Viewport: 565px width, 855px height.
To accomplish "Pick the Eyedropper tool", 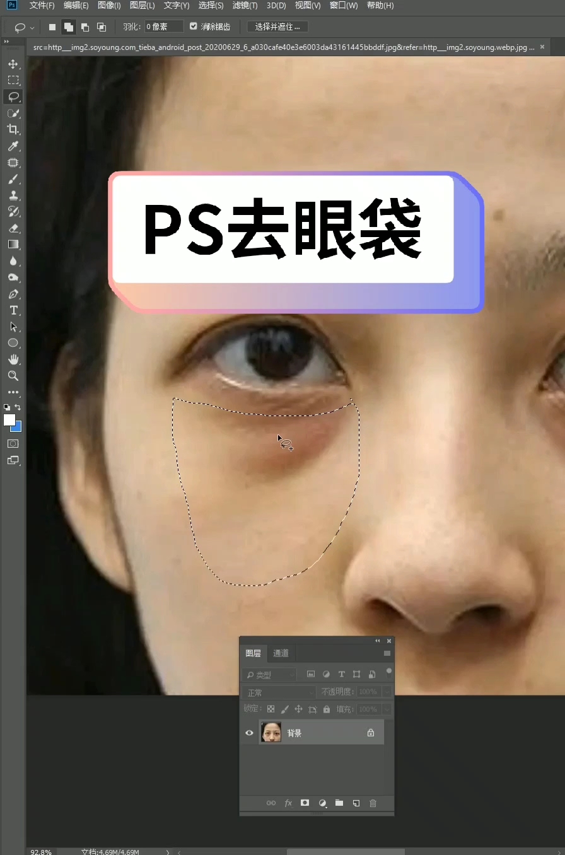I will pos(13,146).
